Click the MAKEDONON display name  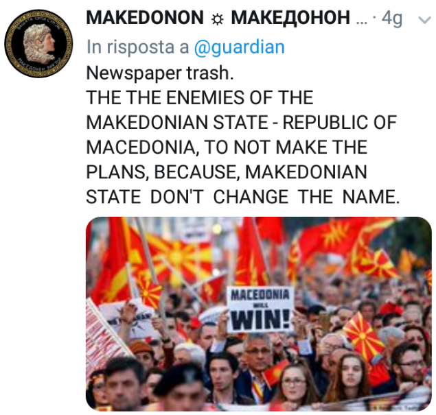[145, 18]
